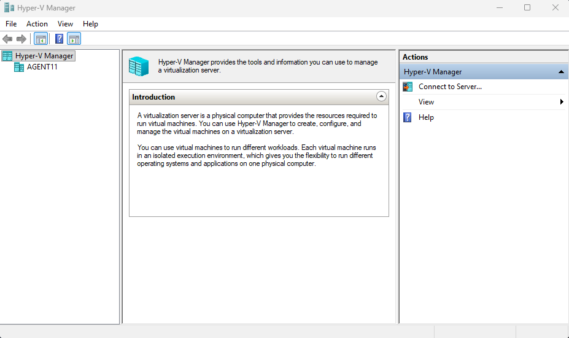Select the Hyper-V Manager root tree node
The image size is (569, 338).
44,56
